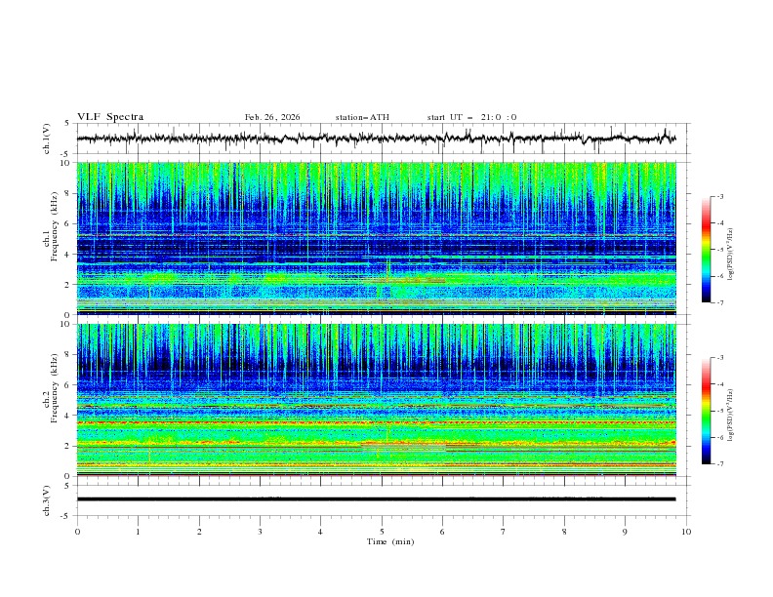Click the time axis tick label "7"

(504, 532)
